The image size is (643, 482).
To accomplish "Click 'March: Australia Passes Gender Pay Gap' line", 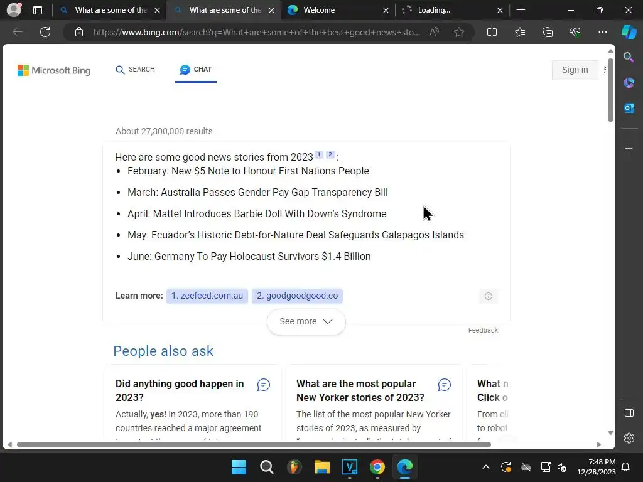I will point(257,192).
